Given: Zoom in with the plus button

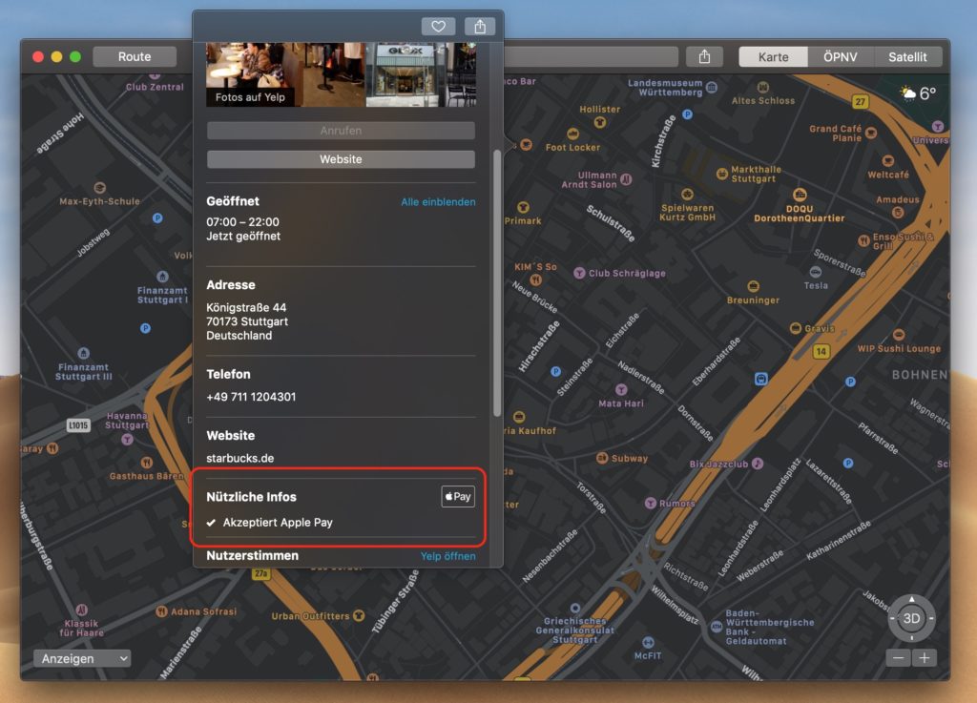Looking at the screenshot, I should (924, 658).
